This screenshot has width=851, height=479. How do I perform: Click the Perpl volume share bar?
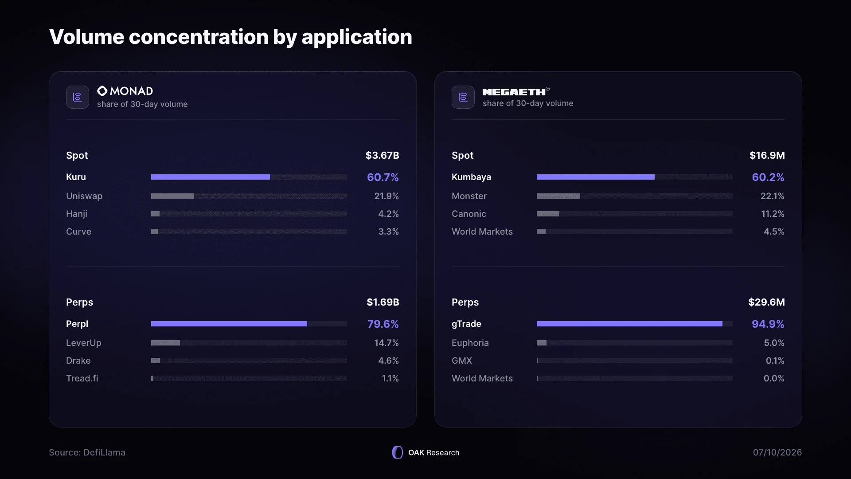[249, 324]
